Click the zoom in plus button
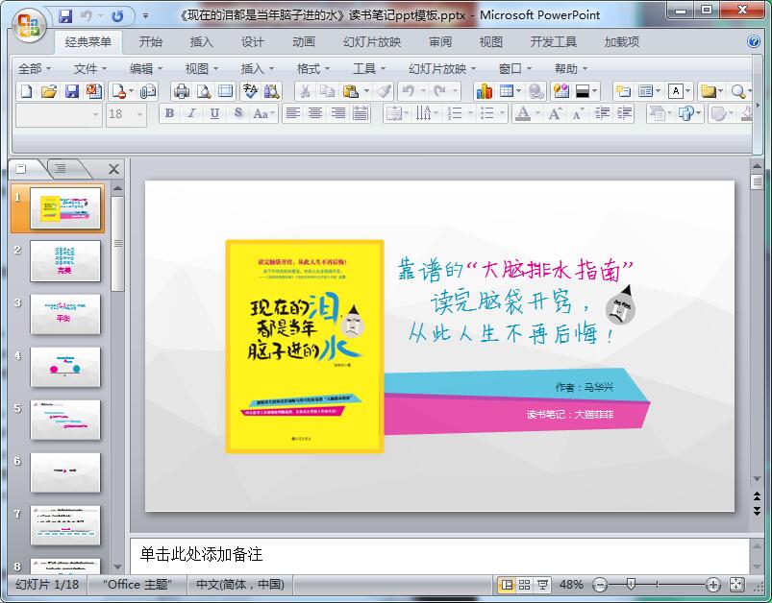Viewport: 772px width, 603px height. (x=713, y=585)
